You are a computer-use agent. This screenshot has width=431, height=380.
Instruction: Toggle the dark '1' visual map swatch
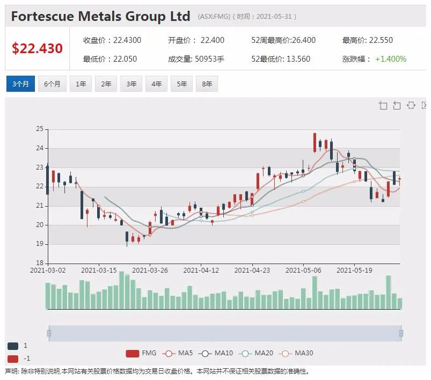(13, 346)
